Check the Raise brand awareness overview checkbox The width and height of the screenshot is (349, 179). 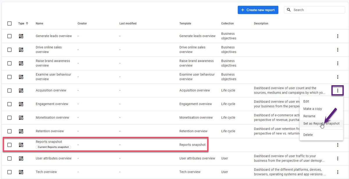(x=10, y=63)
